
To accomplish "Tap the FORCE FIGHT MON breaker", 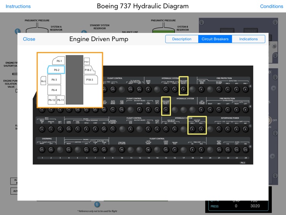I will pyautogui.click(x=166, y=150).
